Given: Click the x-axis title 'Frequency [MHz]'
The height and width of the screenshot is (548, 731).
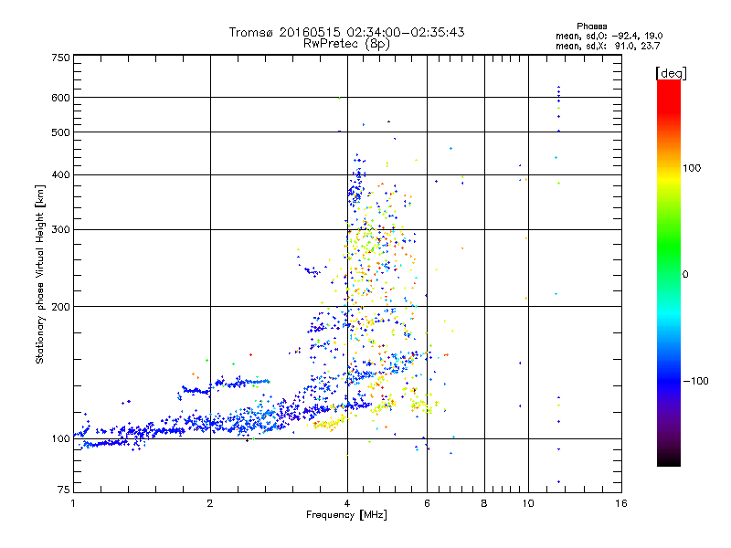Looking at the screenshot, I should [x=346, y=515].
